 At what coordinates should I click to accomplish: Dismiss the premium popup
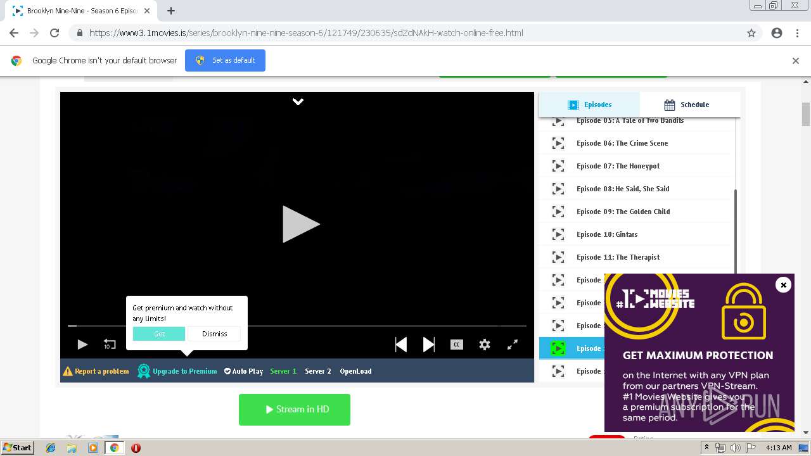(x=214, y=334)
